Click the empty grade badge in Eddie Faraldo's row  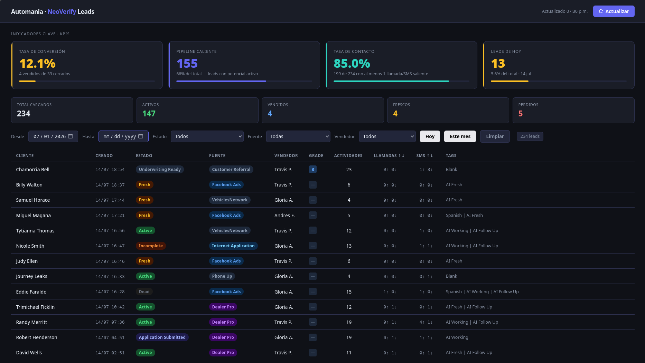point(313,292)
